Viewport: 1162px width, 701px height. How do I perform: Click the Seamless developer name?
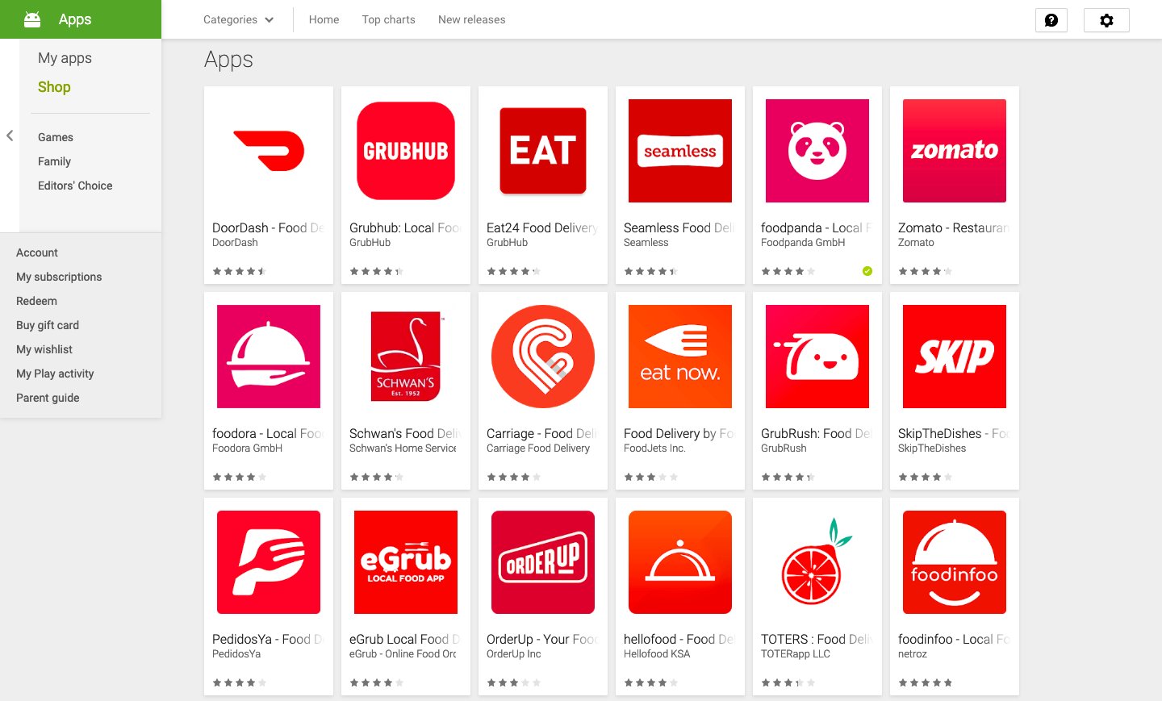[x=646, y=243]
